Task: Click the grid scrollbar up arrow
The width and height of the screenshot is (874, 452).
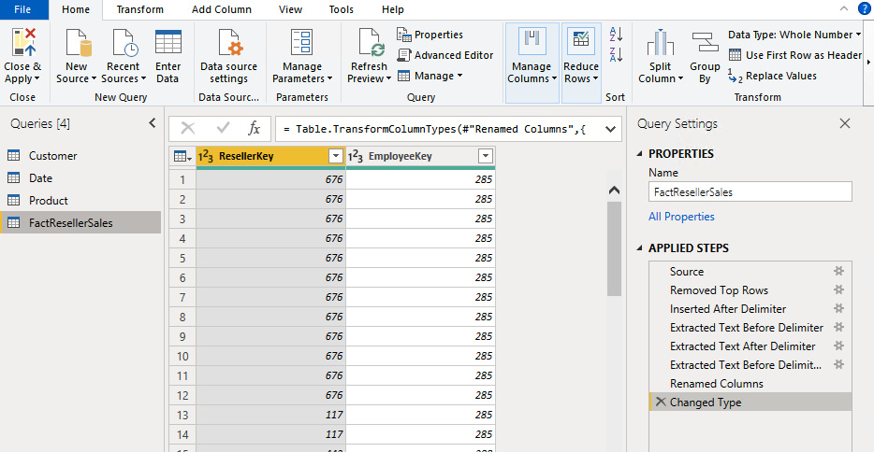Action: coord(614,191)
